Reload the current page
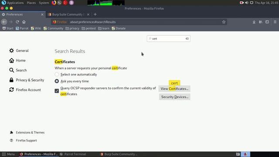 click(17, 22)
